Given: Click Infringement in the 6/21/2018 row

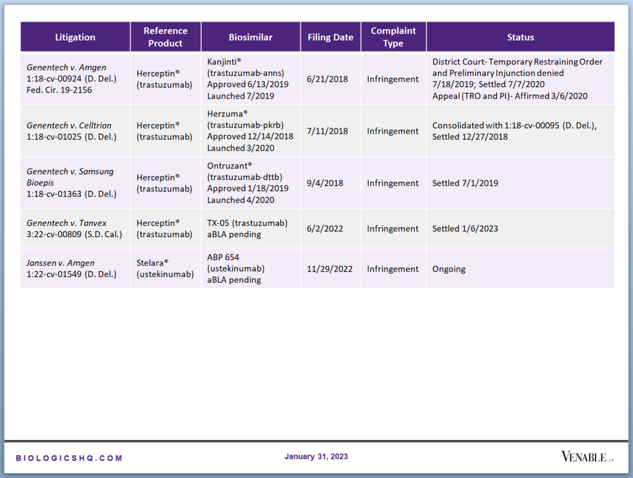Looking at the screenshot, I should [x=393, y=79].
